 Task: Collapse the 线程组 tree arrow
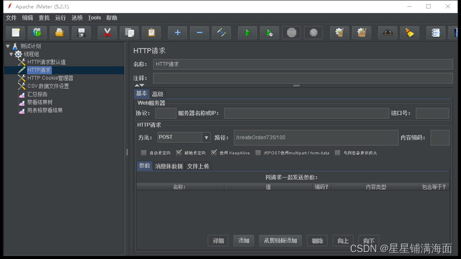click(11, 54)
